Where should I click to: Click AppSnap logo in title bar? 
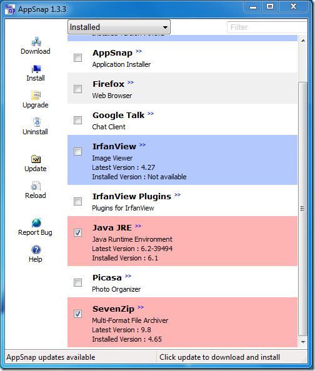point(10,9)
